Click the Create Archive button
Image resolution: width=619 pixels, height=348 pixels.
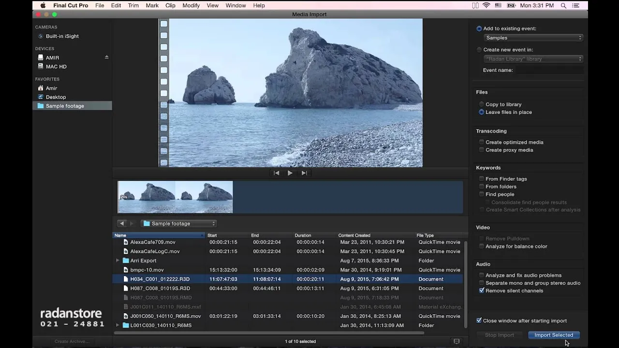[72, 341]
